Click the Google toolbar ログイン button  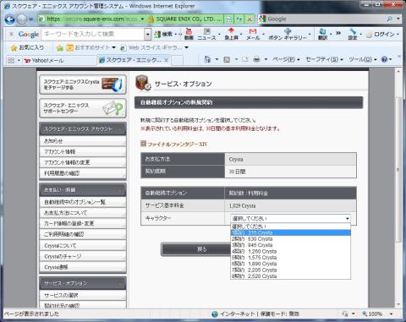point(381,35)
